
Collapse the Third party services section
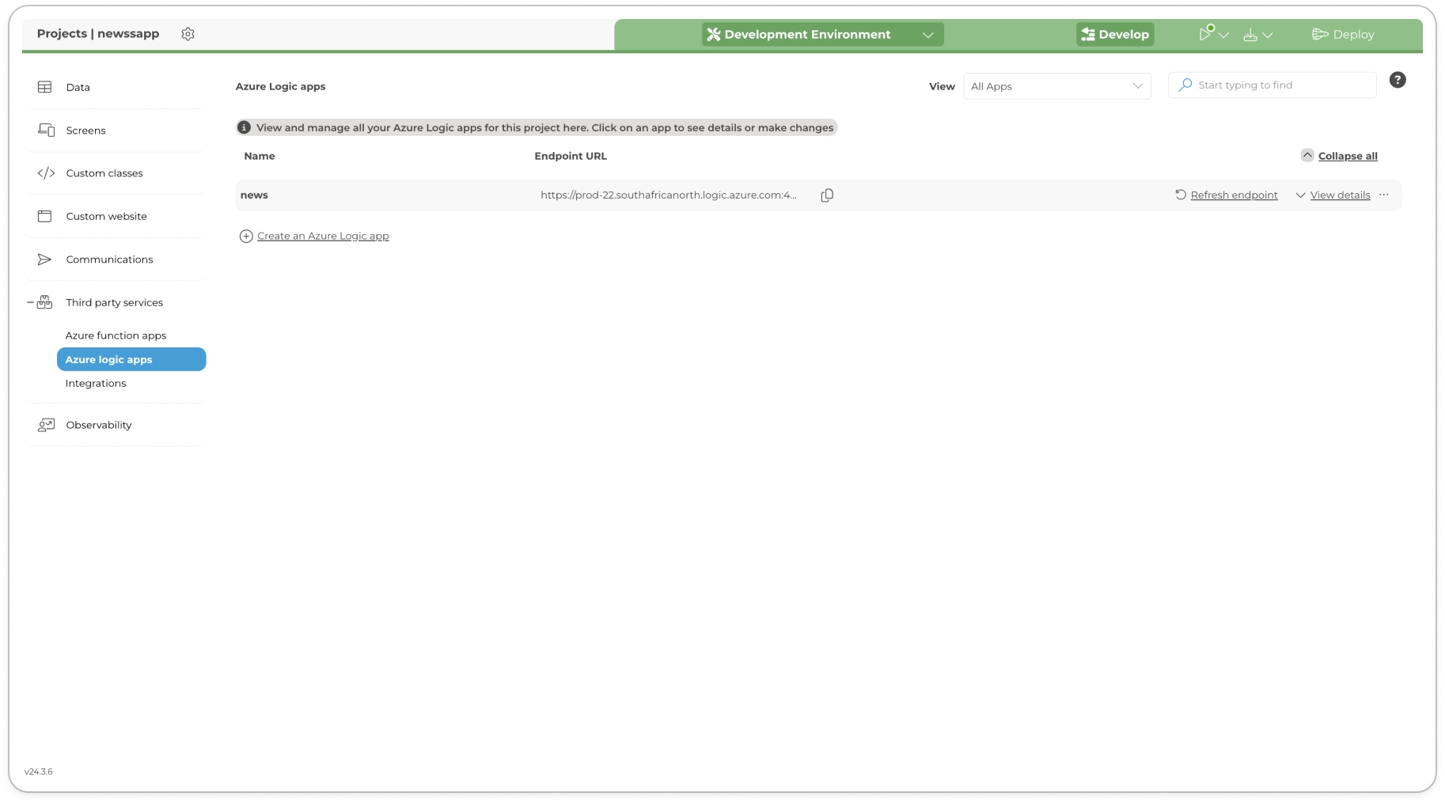tap(30, 302)
